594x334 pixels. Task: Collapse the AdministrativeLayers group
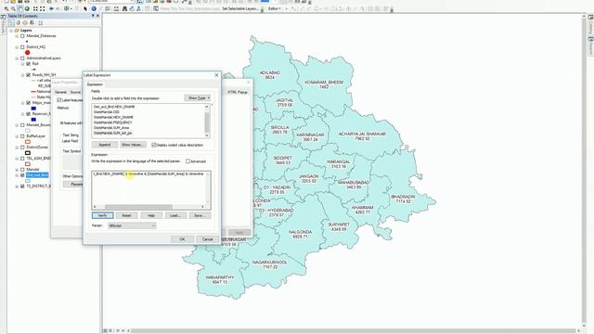pyautogui.click(x=17, y=58)
